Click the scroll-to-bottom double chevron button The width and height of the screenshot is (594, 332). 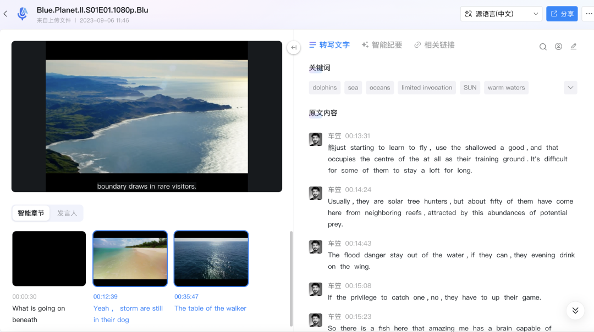575,311
